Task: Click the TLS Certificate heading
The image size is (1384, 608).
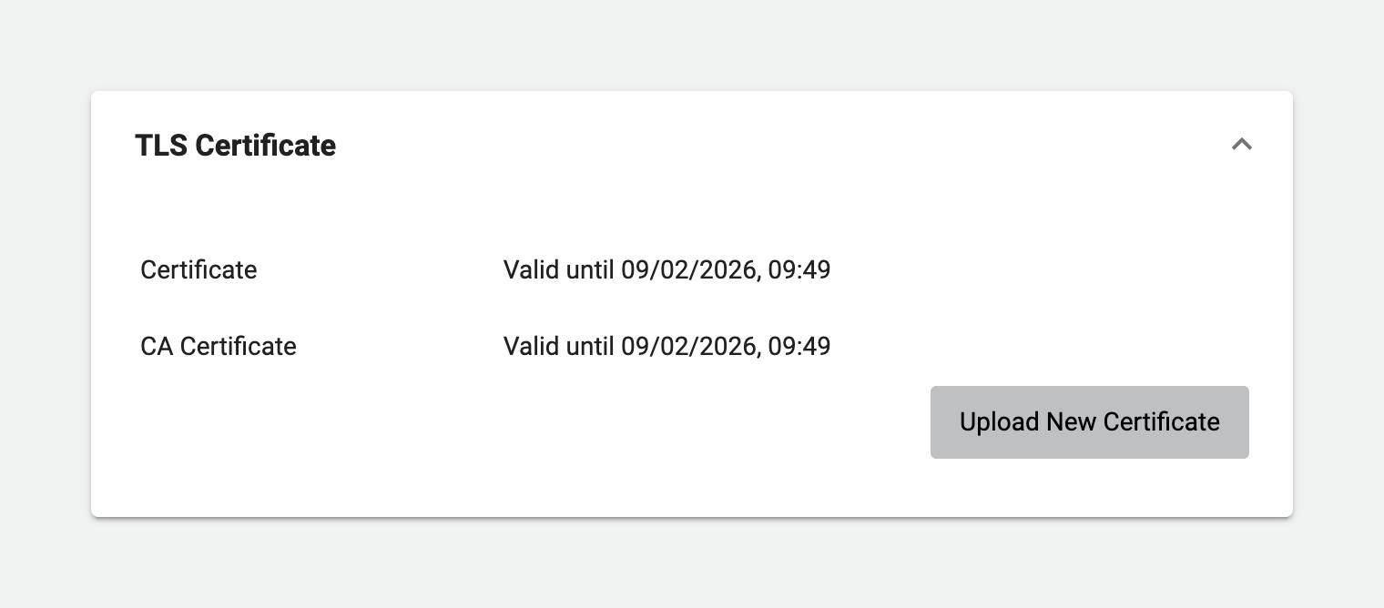Action: (x=235, y=145)
